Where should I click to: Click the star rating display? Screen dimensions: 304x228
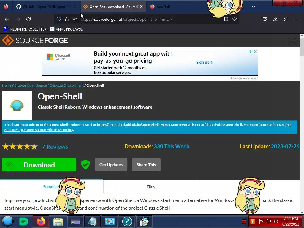[20, 147]
